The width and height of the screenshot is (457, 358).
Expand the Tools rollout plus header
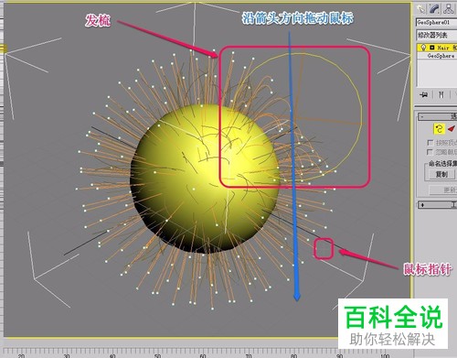point(437,205)
